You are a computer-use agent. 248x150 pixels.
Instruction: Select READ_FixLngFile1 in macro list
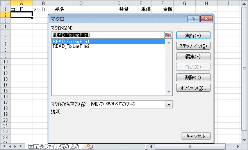tap(109, 42)
